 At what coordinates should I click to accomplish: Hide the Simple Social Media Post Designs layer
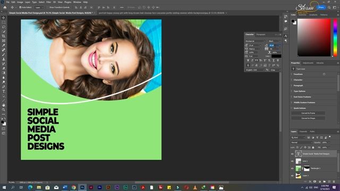pyautogui.click(x=292, y=154)
